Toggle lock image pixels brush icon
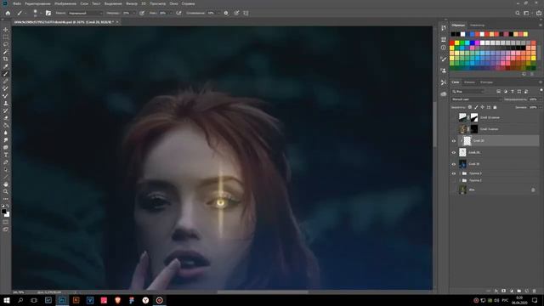 tap(476, 108)
